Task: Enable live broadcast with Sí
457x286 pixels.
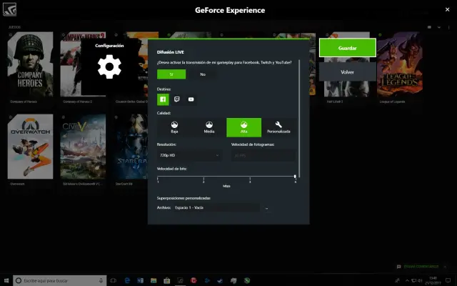Action: tap(171, 74)
